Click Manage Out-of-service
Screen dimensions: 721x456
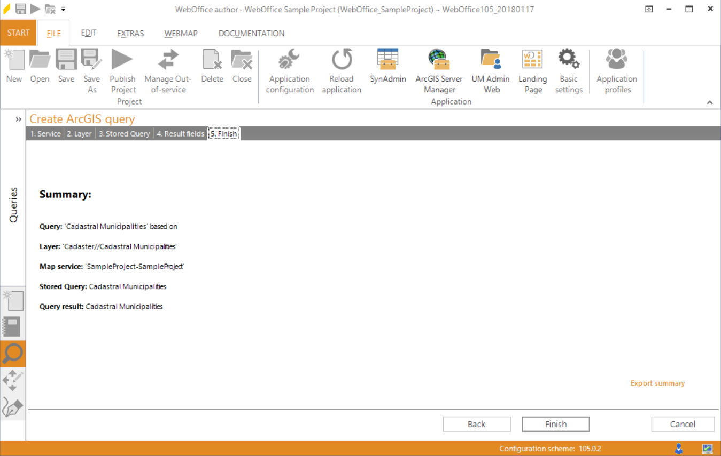pos(167,69)
